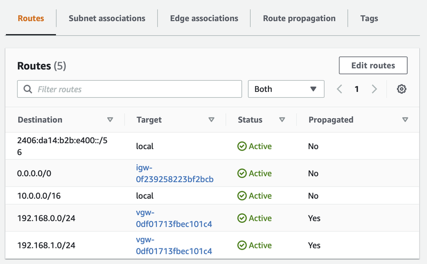This screenshot has height=264, width=427.
Task: Select the Route propagation tab
Action: [x=299, y=18]
